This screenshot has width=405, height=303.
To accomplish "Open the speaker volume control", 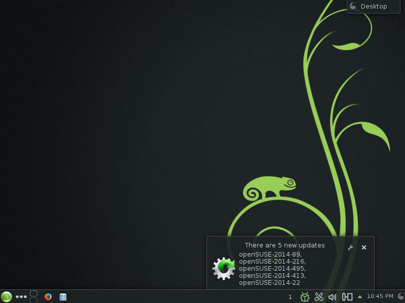I will pyautogui.click(x=333, y=297).
